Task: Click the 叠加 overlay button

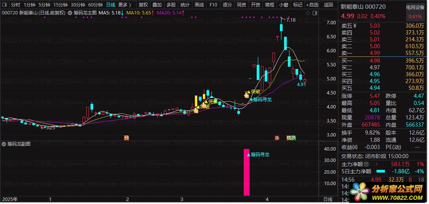Action: point(157,5)
